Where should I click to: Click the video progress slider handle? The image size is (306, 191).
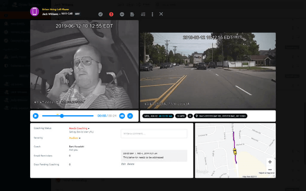click(62, 116)
